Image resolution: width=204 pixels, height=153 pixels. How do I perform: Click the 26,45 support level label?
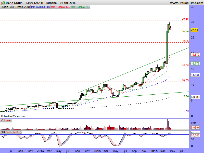coord(185,31)
